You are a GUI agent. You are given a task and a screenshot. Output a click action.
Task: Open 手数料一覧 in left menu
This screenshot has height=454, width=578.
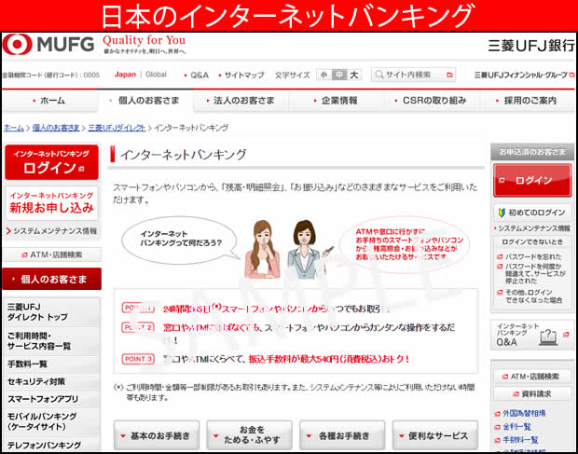tap(51, 365)
